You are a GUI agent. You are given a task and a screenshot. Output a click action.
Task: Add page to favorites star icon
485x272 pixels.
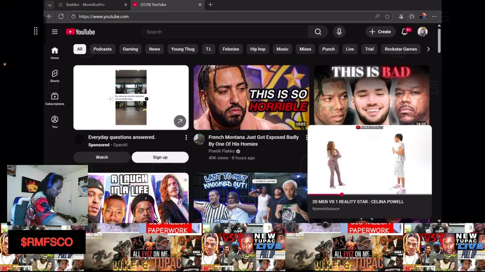click(387, 16)
